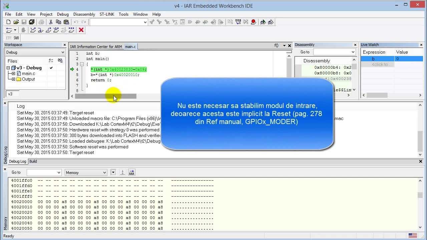
Task: Open the small arrow menu in memory toolbar
Action: 113,172
